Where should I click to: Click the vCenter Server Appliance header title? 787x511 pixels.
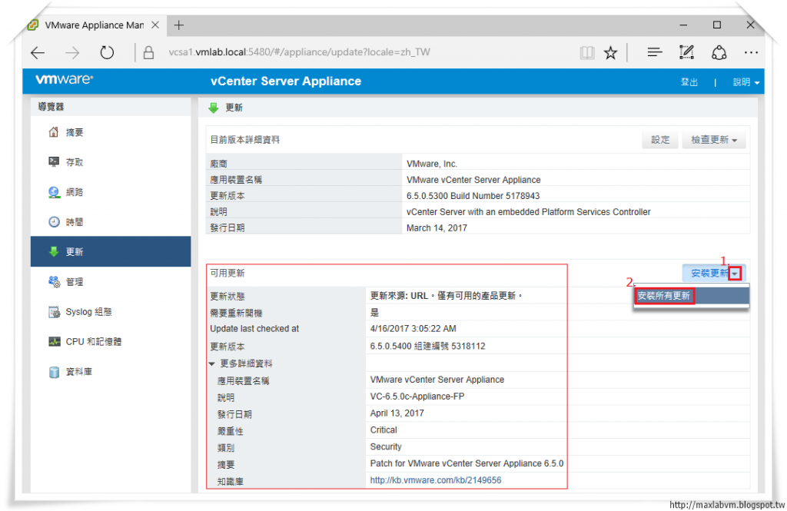point(286,81)
